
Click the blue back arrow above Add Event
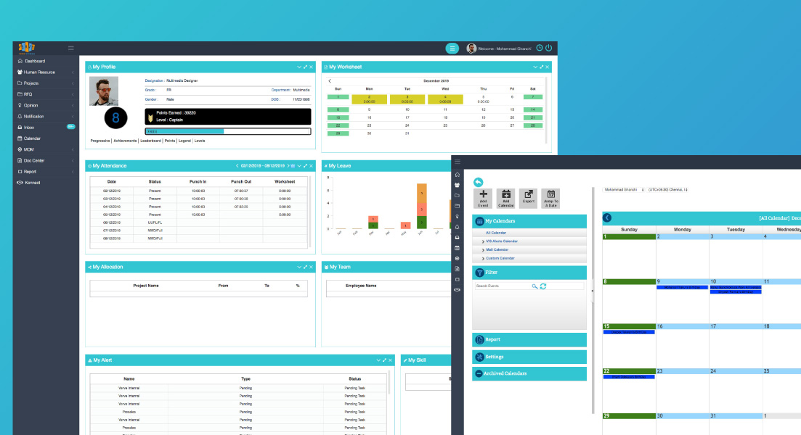(478, 182)
